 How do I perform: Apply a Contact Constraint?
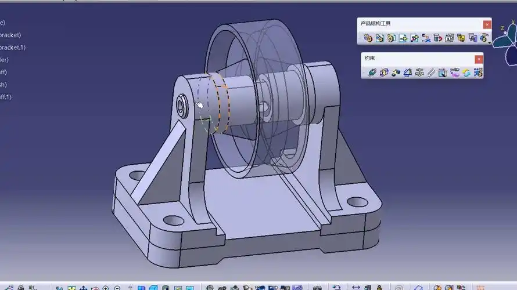384,72
